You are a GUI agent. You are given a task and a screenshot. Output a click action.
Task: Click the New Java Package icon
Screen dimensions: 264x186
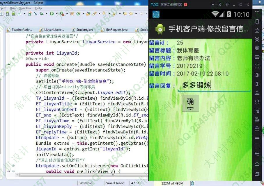[72, 14]
